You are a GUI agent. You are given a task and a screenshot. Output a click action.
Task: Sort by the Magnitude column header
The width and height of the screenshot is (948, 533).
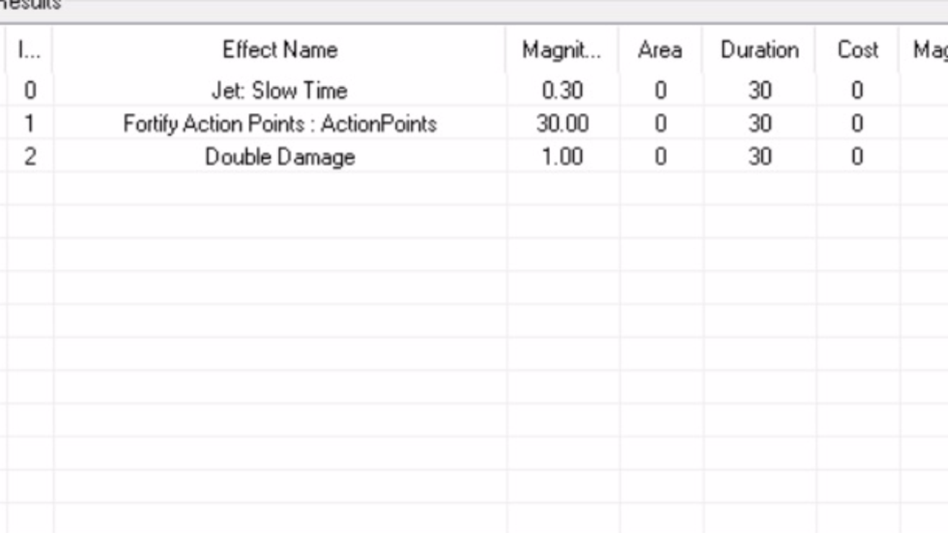point(562,50)
